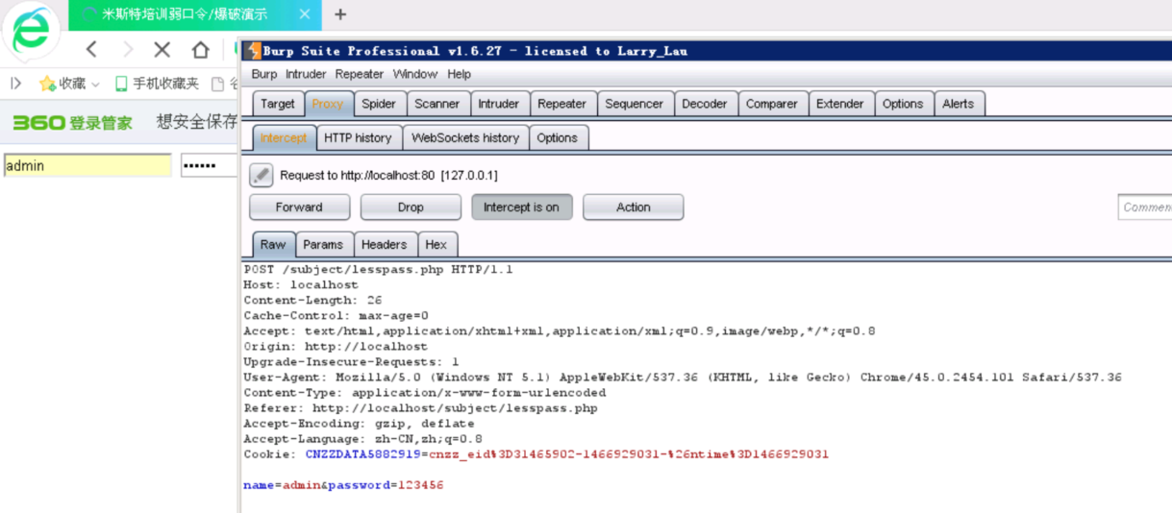This screenshot has height=513, width=1172.
Task: Open the Decoder tab
Action: coord(705,104)
